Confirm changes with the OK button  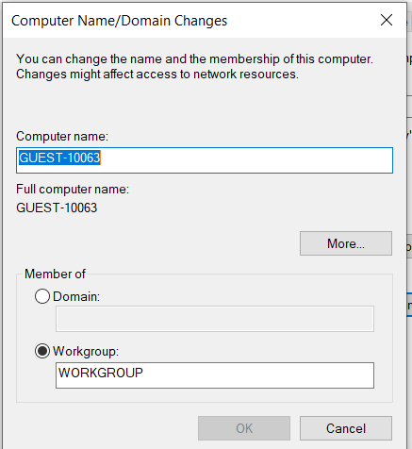(x=244, y=428)
